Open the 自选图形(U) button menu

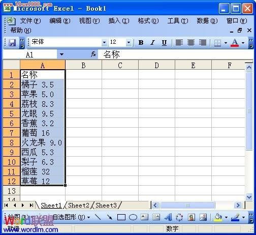[x=71, y=217]
